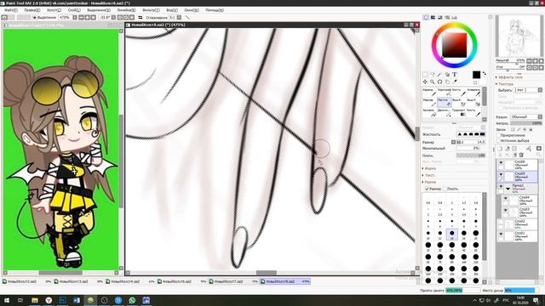Choose the Акварель (watercolor) brush

point(473,92)
